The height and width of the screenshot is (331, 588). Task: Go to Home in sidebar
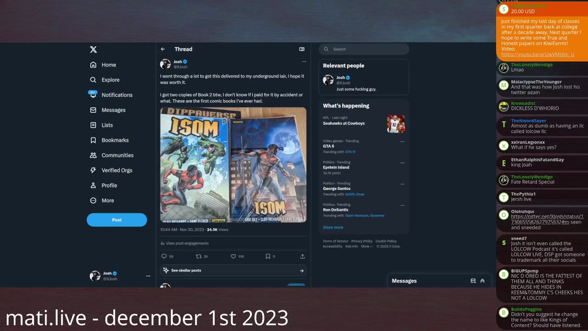point(103,65)
